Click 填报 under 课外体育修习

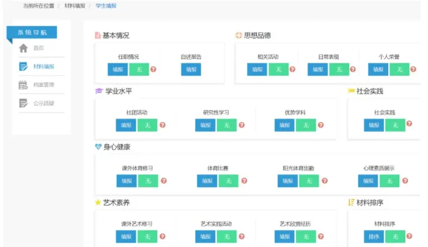tap(127, 180)
